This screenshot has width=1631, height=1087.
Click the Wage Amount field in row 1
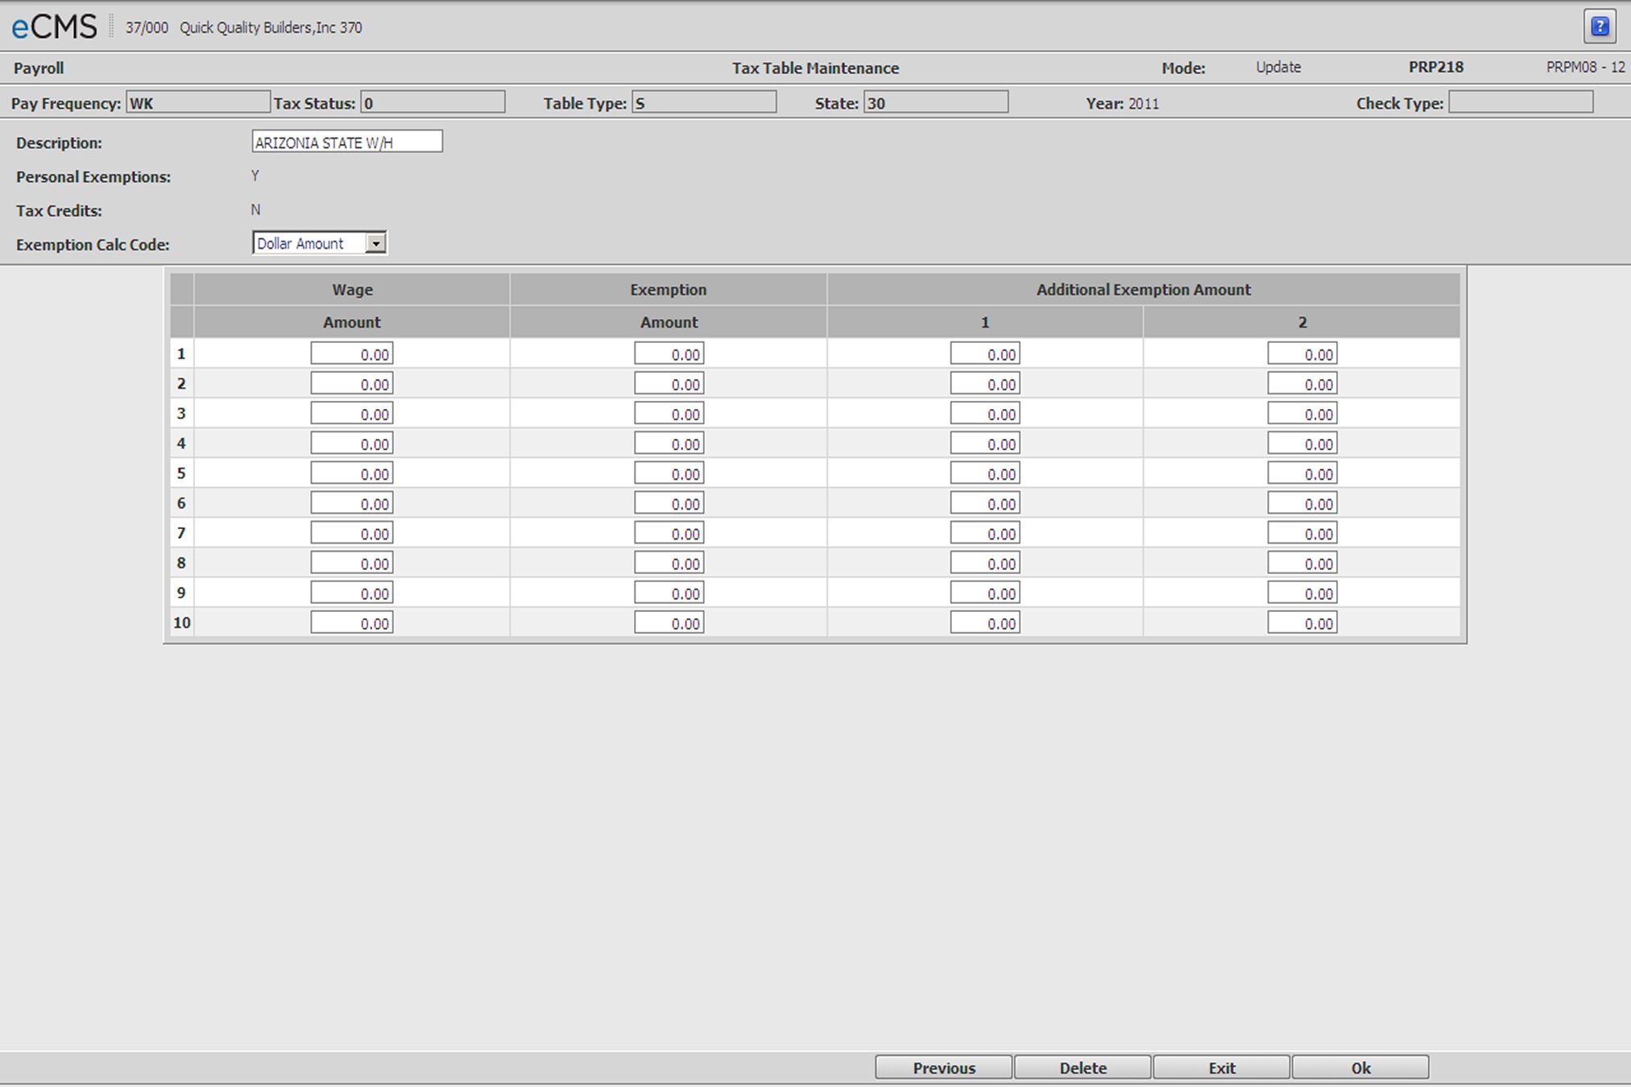click(351, 353)
